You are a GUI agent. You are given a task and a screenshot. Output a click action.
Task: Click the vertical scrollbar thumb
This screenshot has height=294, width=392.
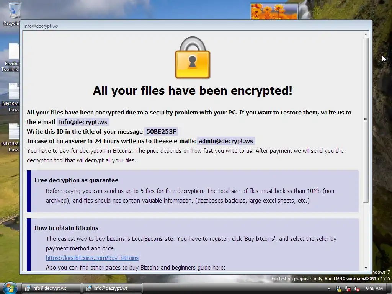click(366, 120)
